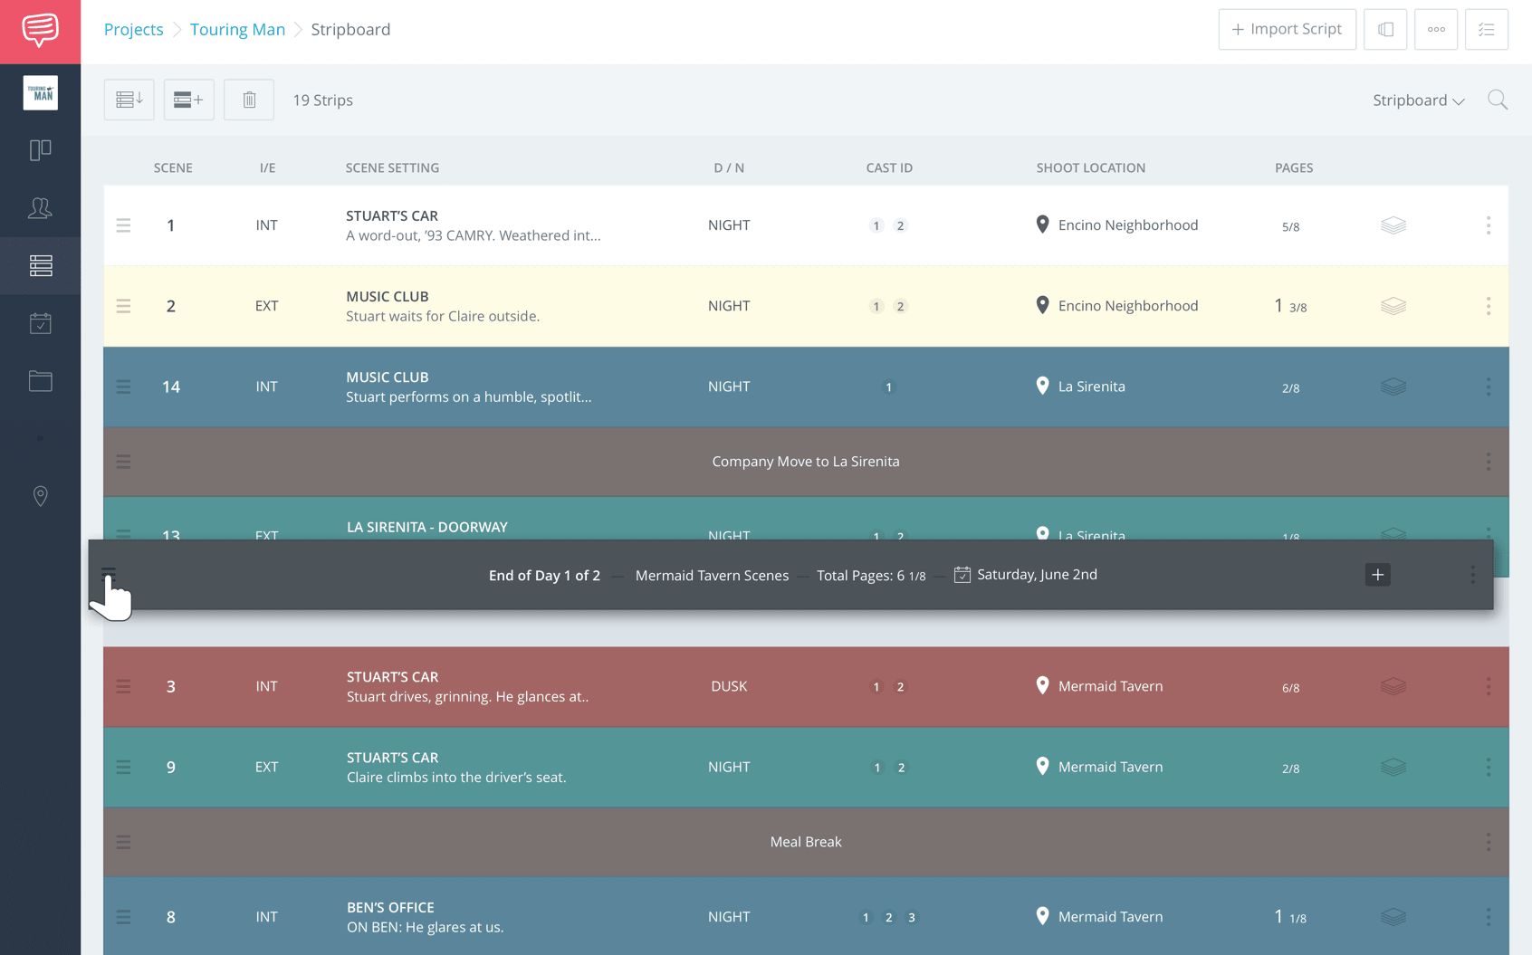Click the layers icon on the Scene 14 strip
The height and width of the screenshot is (955, 1532).
tap(1393, 387)
